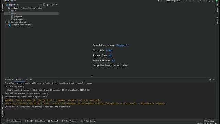Open Add Configuration dropdown
Screen dimensions: 220x124
tap(174, 1)
